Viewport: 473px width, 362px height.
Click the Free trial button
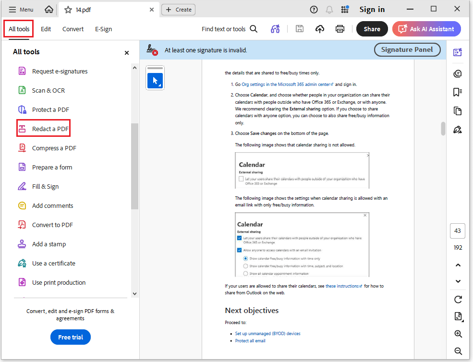70,337
